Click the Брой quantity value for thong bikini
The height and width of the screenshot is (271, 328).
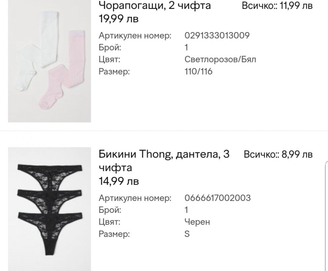tap(186, 210)
